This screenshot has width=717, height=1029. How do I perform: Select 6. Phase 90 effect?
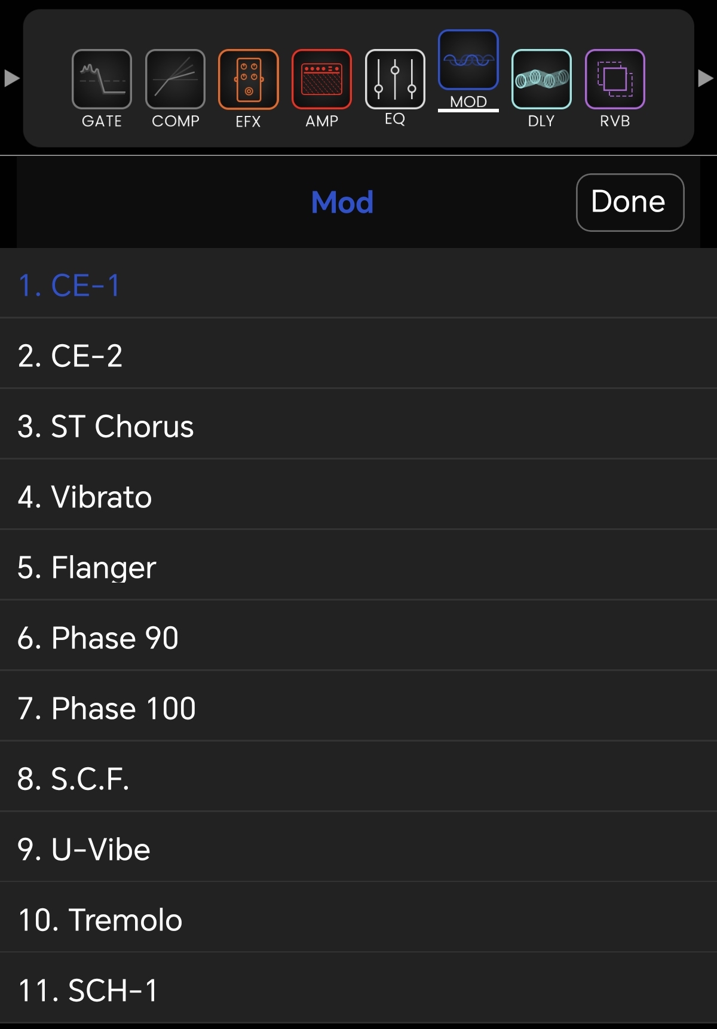(358, 636)
